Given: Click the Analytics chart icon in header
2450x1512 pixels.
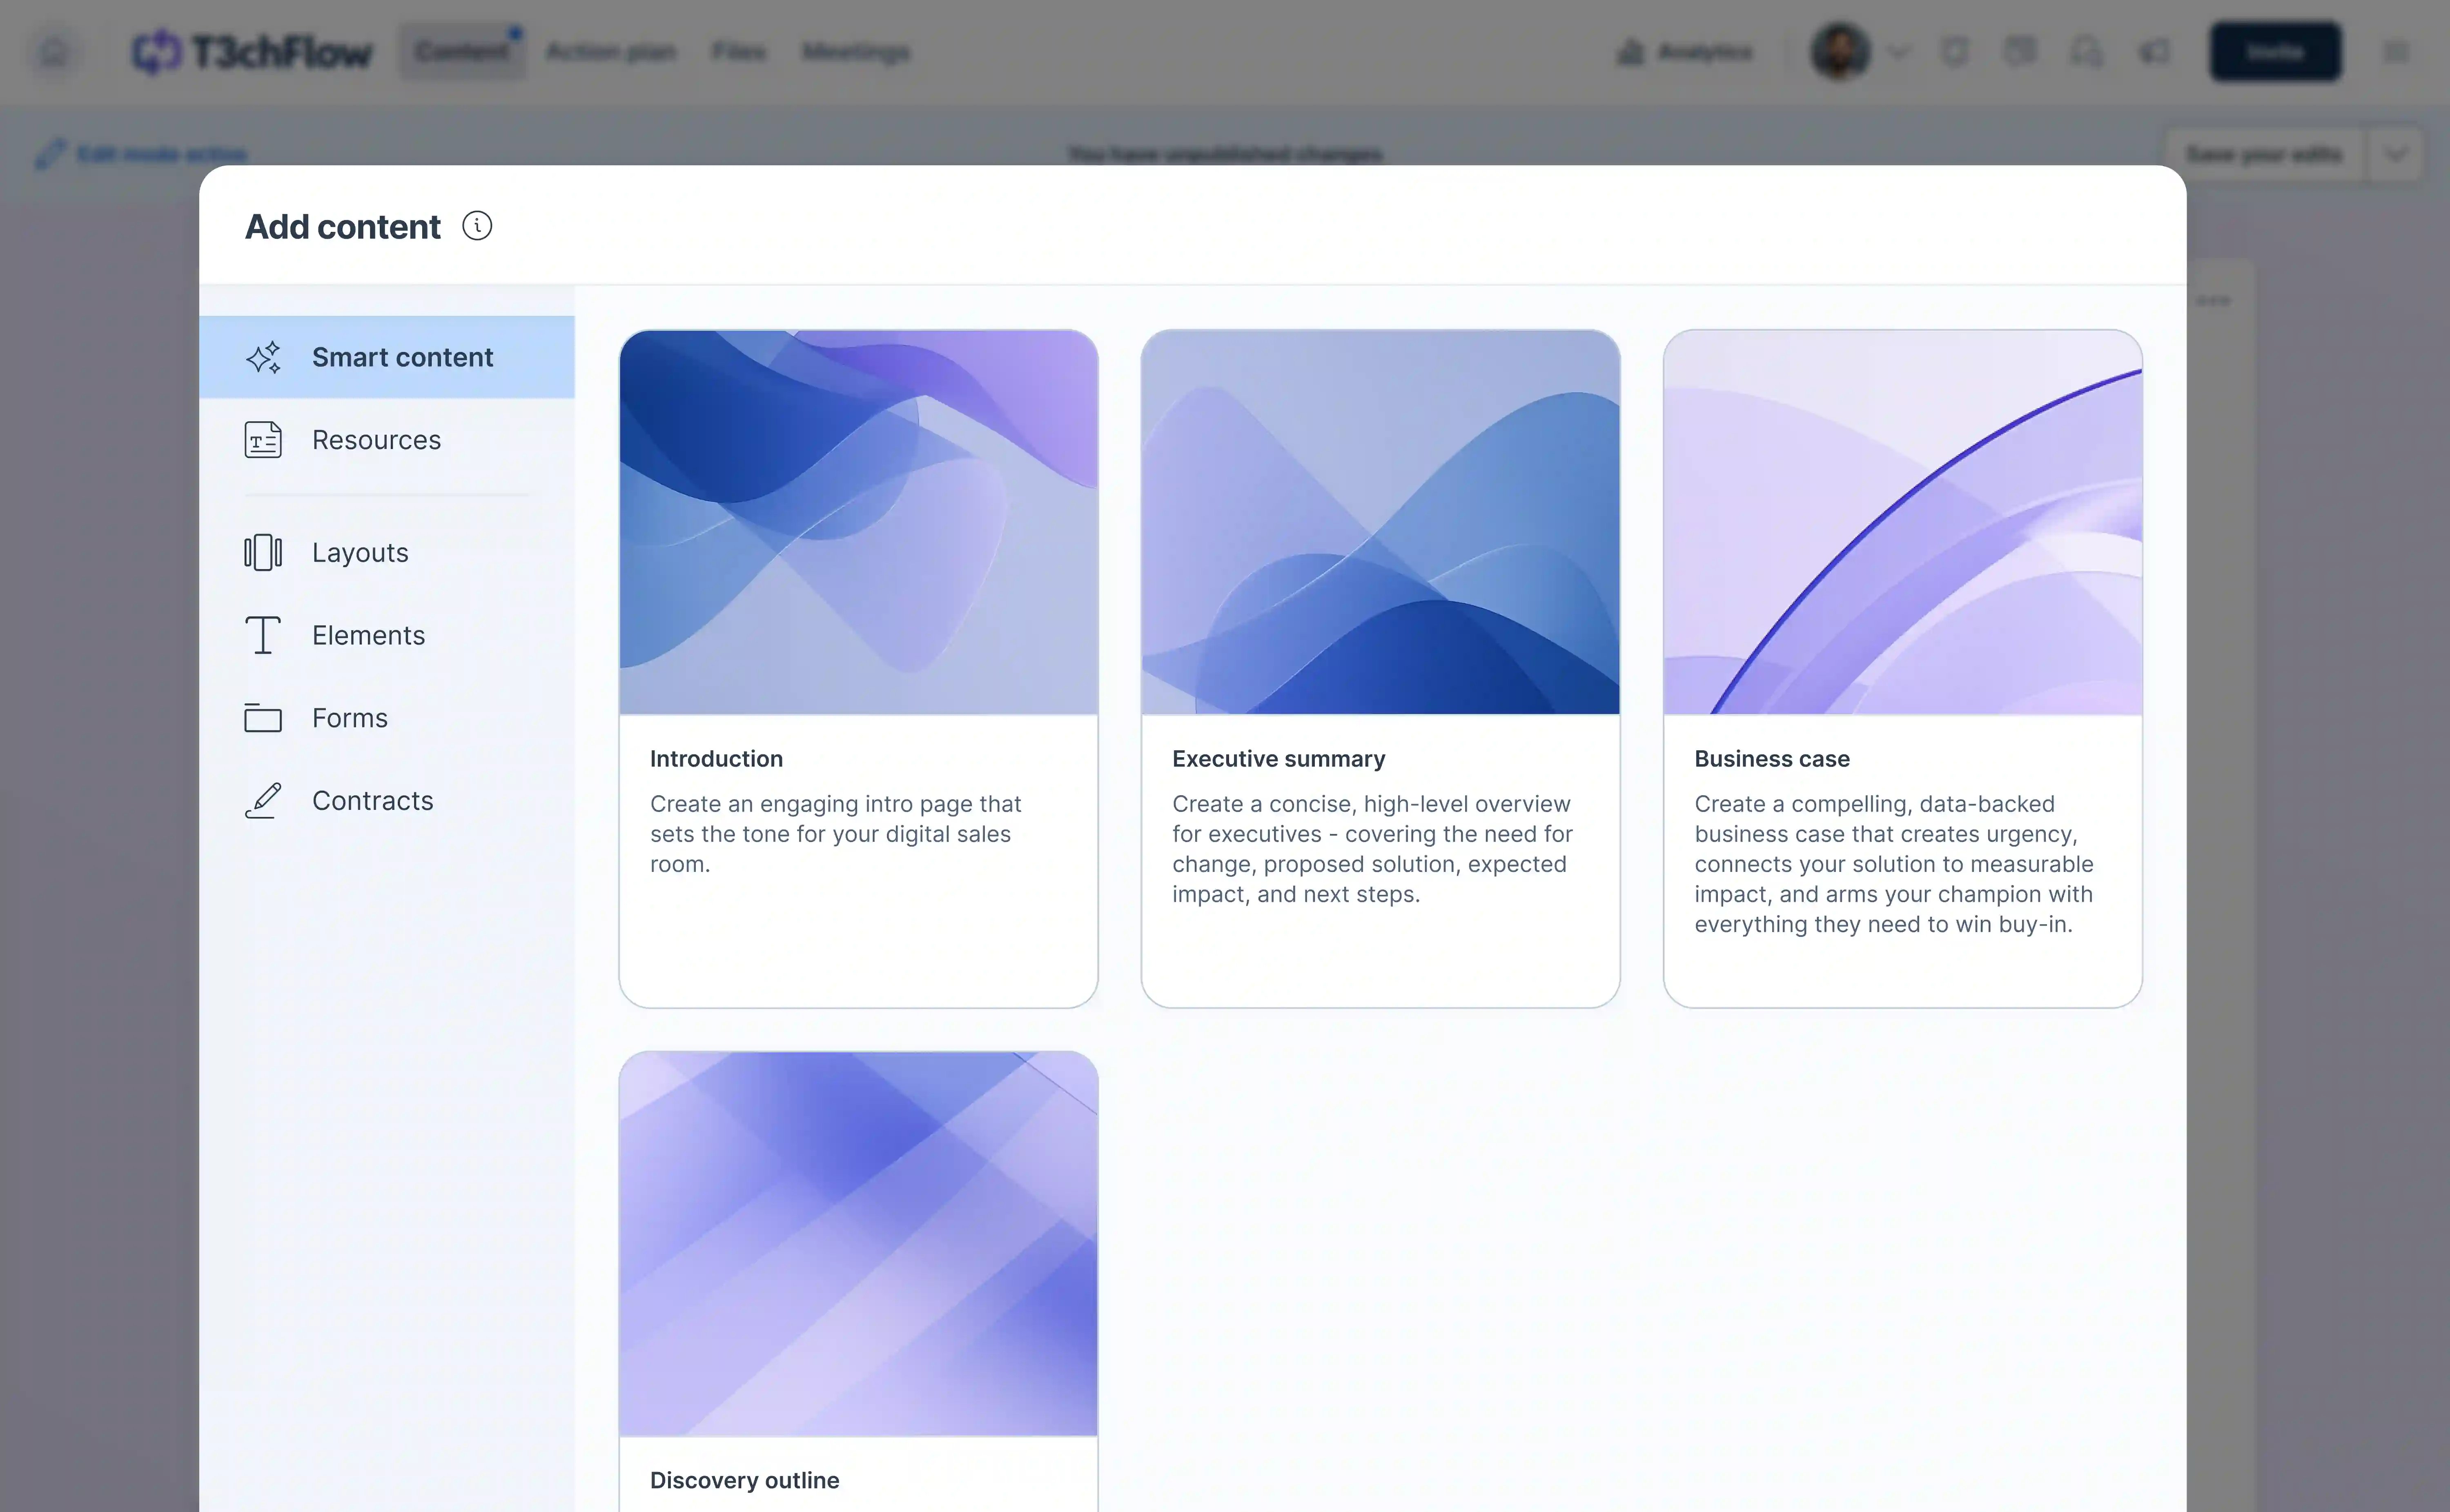Looking at the screenshot, I should point(1630,52).
